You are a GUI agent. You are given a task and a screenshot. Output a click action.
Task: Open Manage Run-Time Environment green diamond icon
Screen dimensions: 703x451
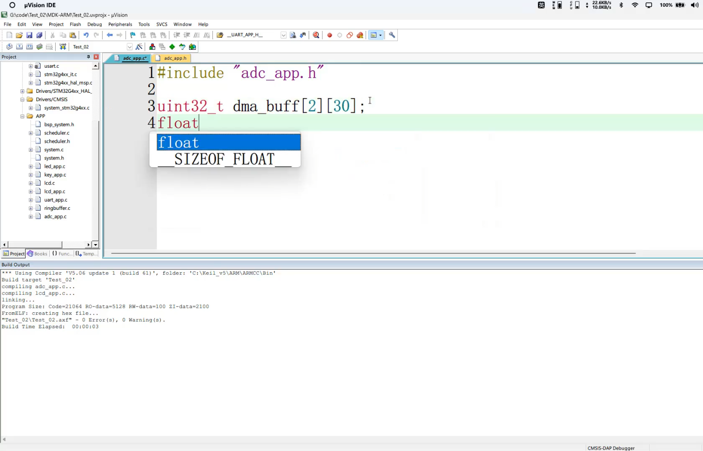click(172, 47)
